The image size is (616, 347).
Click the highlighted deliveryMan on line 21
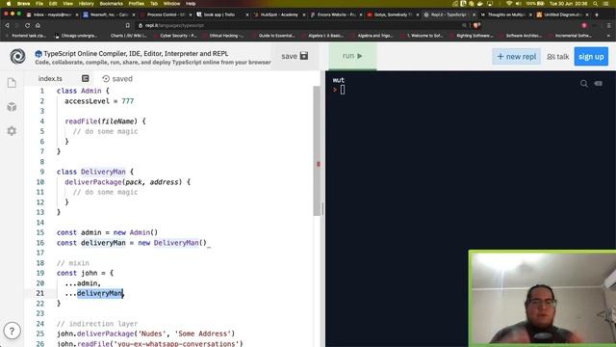[100, 293]
